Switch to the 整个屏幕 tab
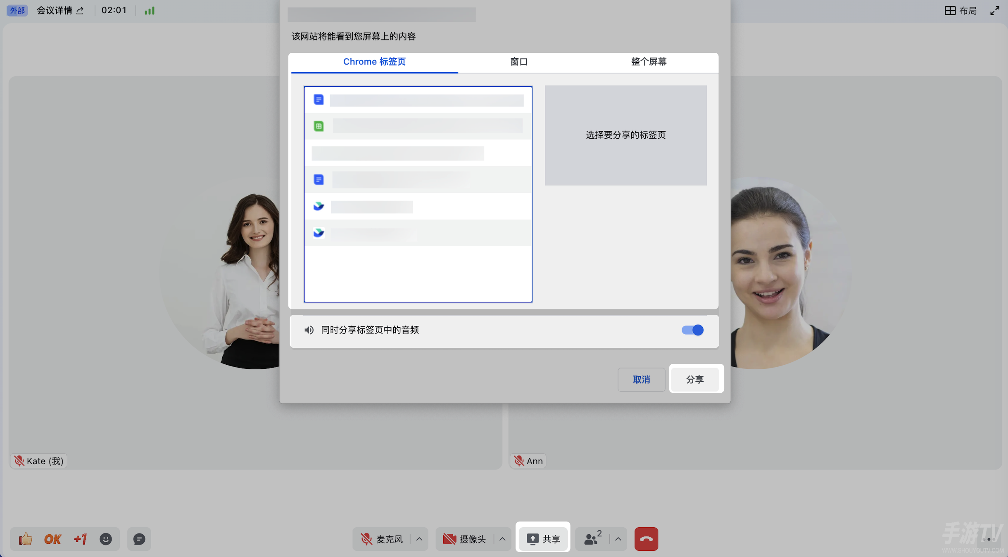The image size is (1008, 557). (x=649, y=62)
